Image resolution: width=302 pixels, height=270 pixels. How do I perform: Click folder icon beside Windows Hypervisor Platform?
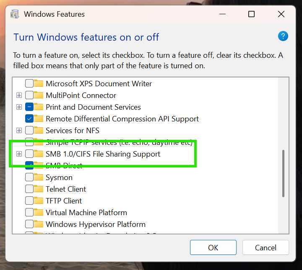(39, 224)
